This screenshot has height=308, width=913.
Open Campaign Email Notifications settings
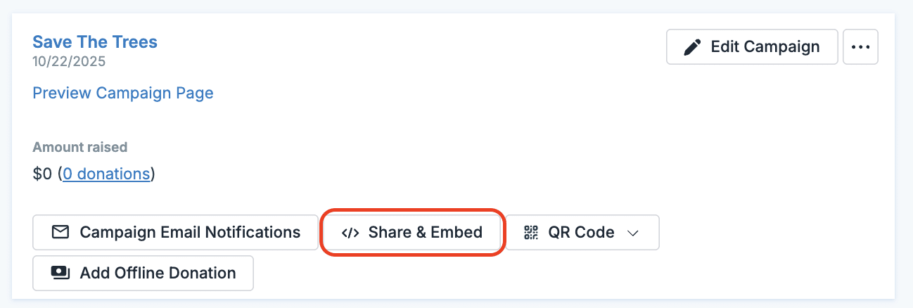tap(175, 233)
